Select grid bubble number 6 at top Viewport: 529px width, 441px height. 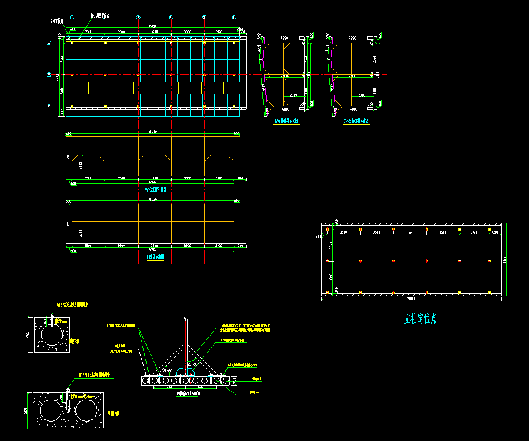234,17
